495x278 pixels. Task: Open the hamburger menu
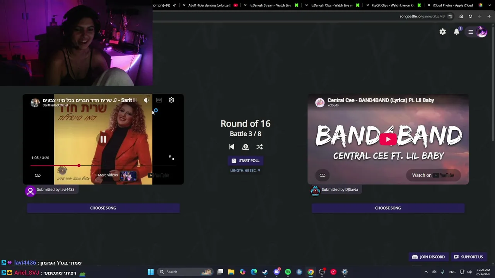pyautogui.click(x=471, y=32)
